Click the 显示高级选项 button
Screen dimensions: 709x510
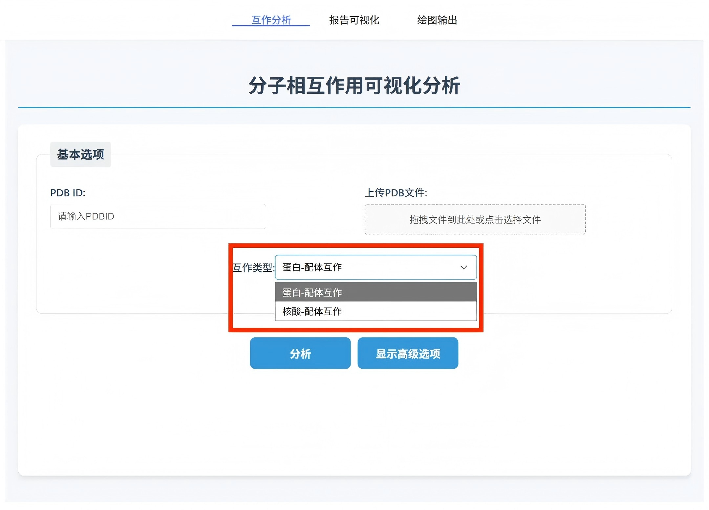408,353
